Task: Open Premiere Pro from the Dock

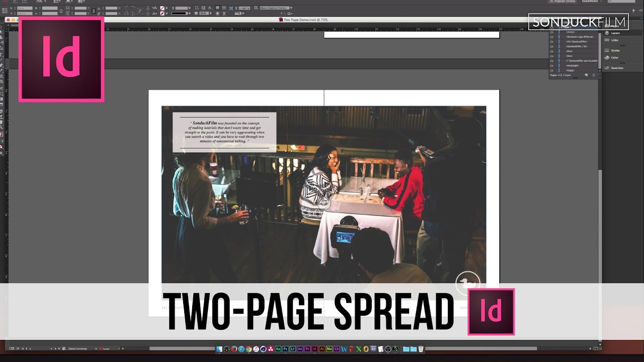Action: click(307, 349)
